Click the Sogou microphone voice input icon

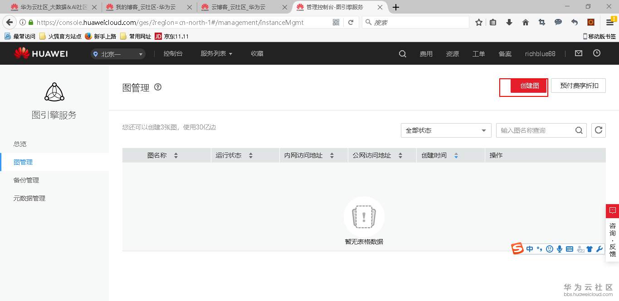pyautogui.click(x=560, y=248)
